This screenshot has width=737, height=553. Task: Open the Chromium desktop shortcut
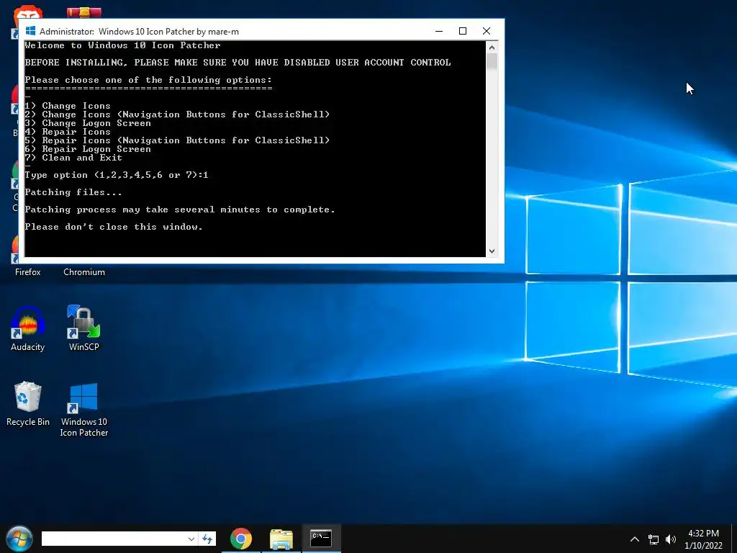pyautogui.click(x=84, y=271)
